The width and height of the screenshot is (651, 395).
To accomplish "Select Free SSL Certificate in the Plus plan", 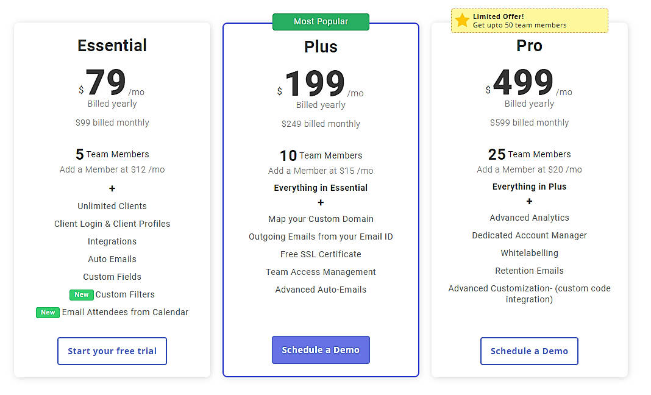I will tap(321, 254).
